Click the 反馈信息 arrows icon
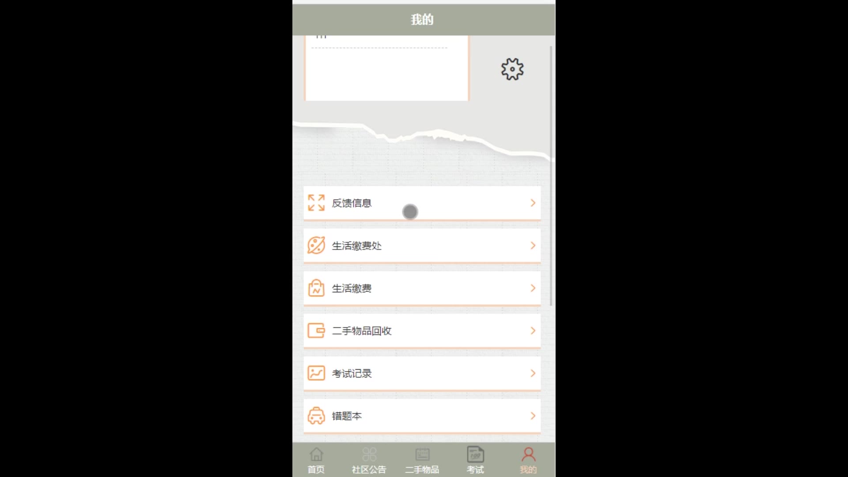 point(316,203)
